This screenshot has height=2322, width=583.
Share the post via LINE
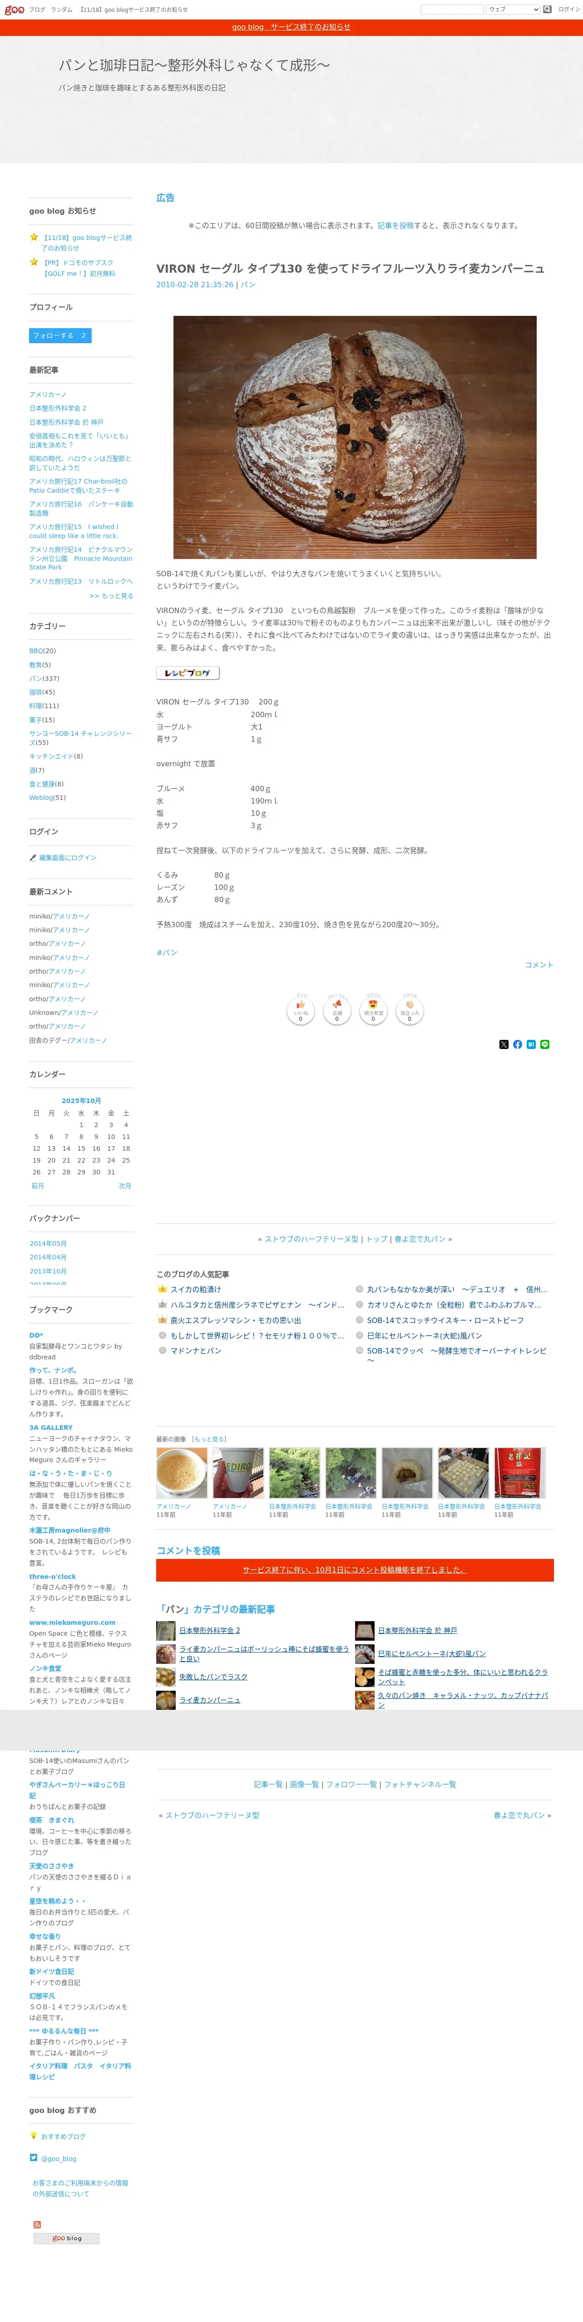[x=544, y=1045]
